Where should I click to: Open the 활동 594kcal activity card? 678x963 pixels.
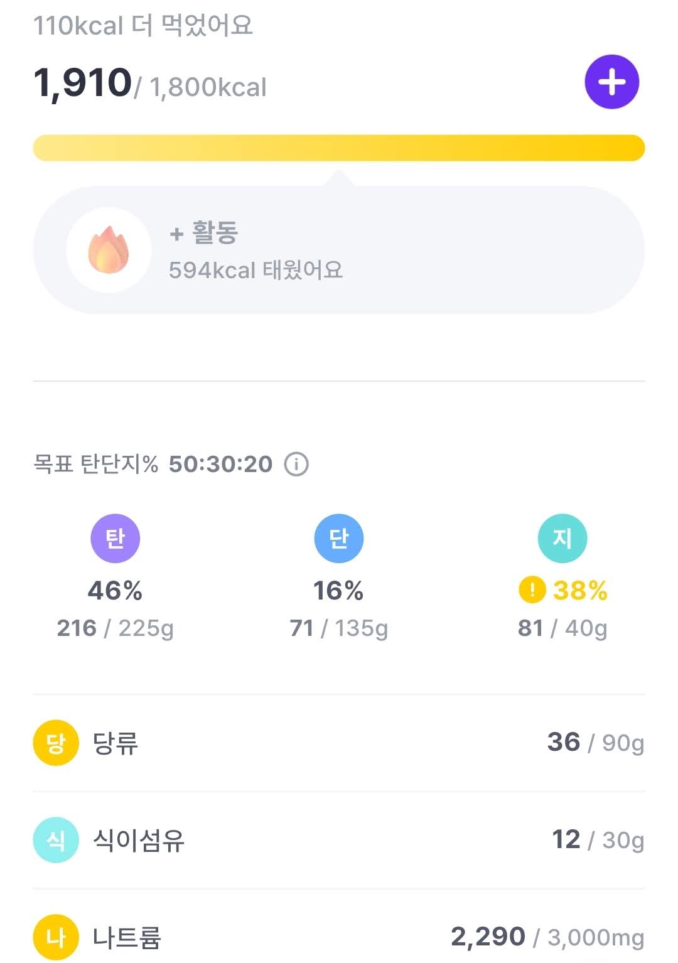click(338, 250)
